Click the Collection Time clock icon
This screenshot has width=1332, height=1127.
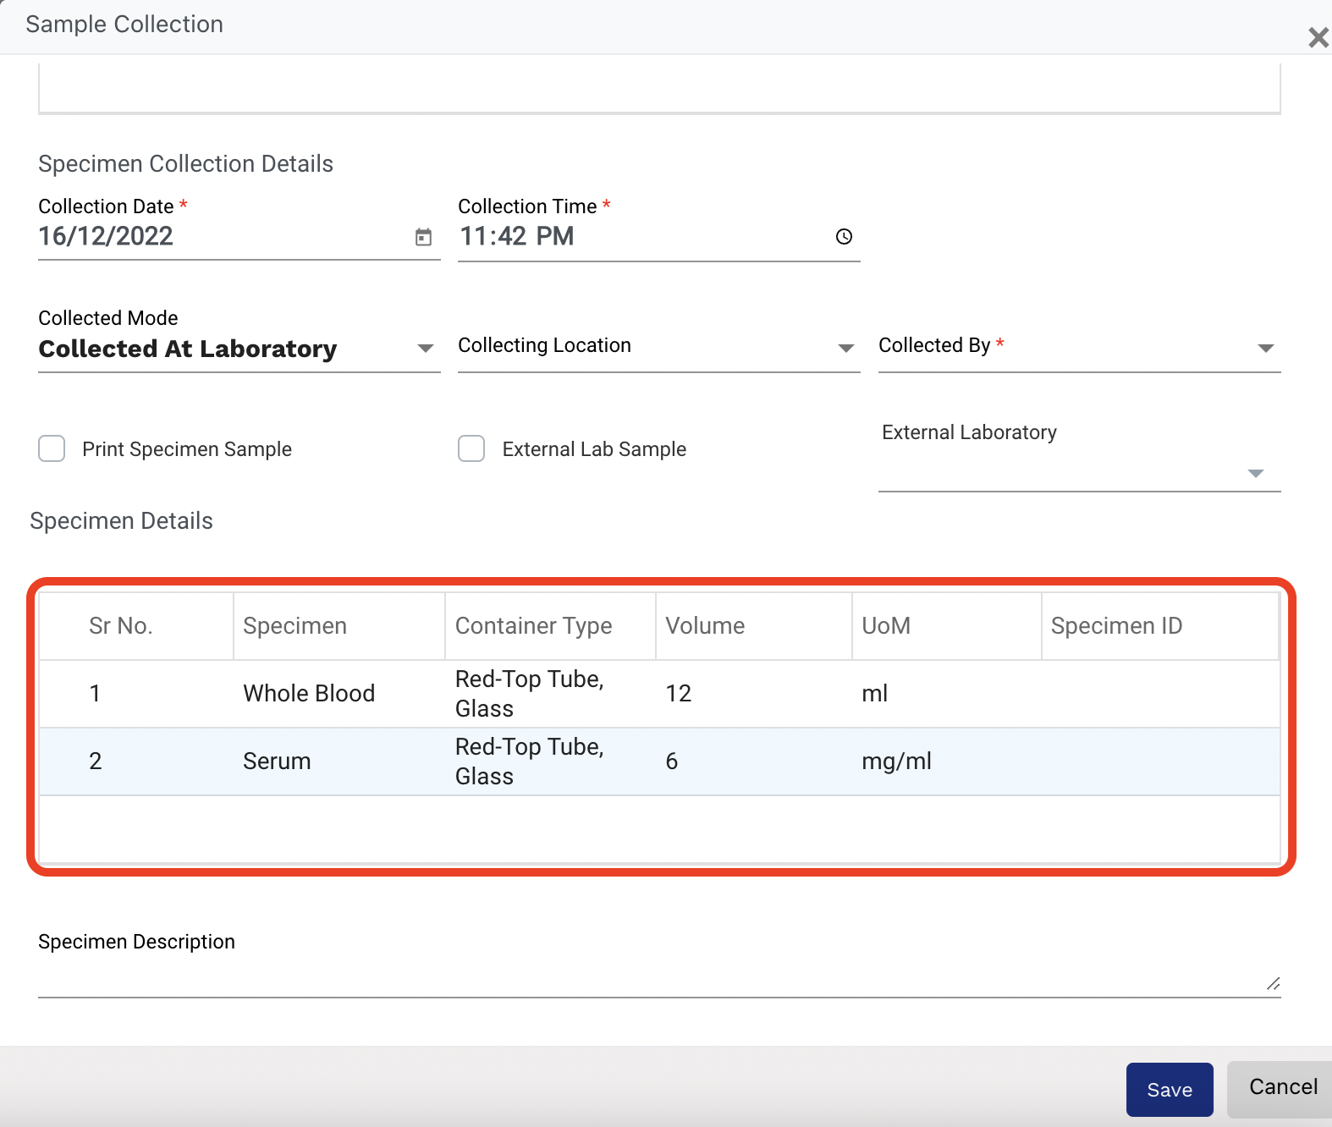(x=843, y=237)
